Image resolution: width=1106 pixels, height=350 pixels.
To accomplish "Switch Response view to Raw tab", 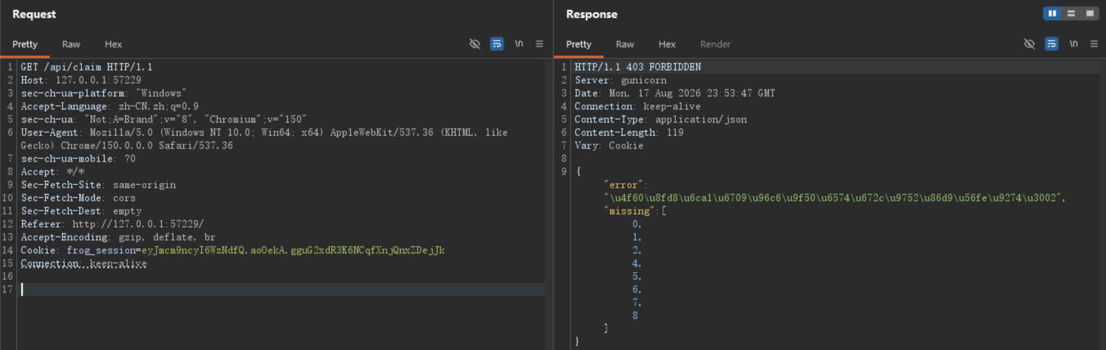I will (625, 44).
